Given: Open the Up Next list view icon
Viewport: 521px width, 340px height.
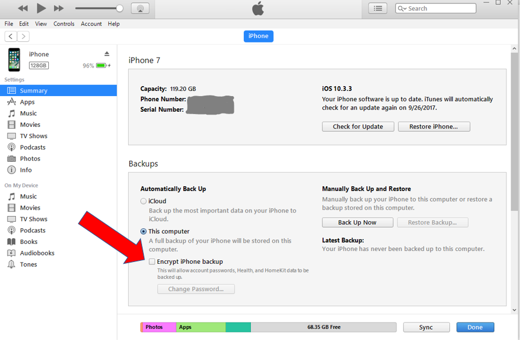Looking at the screenshot, I should pyautogui.click(x=378, y=8).
